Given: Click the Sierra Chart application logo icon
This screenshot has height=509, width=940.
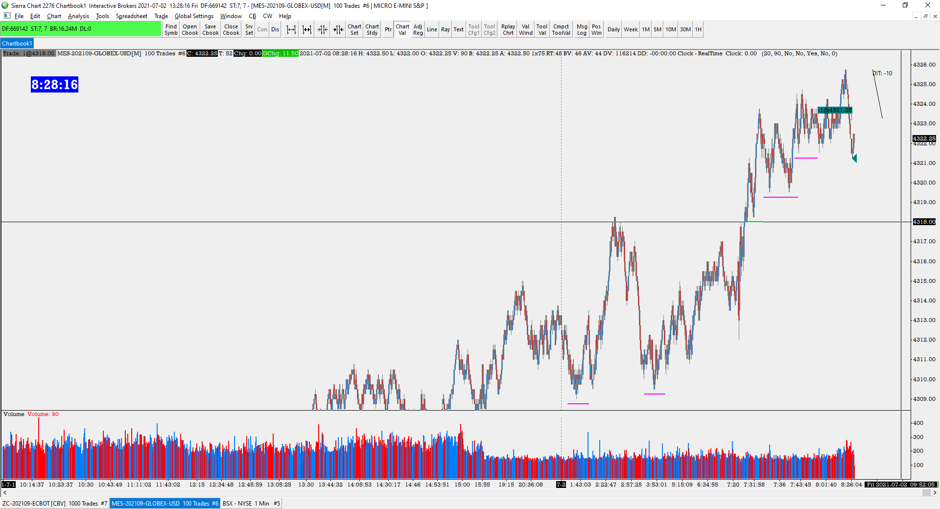Looking at the screenshot, I should [x=5, y=5].
